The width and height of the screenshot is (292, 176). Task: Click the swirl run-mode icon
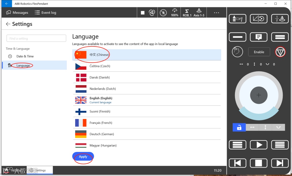(152, 13)
